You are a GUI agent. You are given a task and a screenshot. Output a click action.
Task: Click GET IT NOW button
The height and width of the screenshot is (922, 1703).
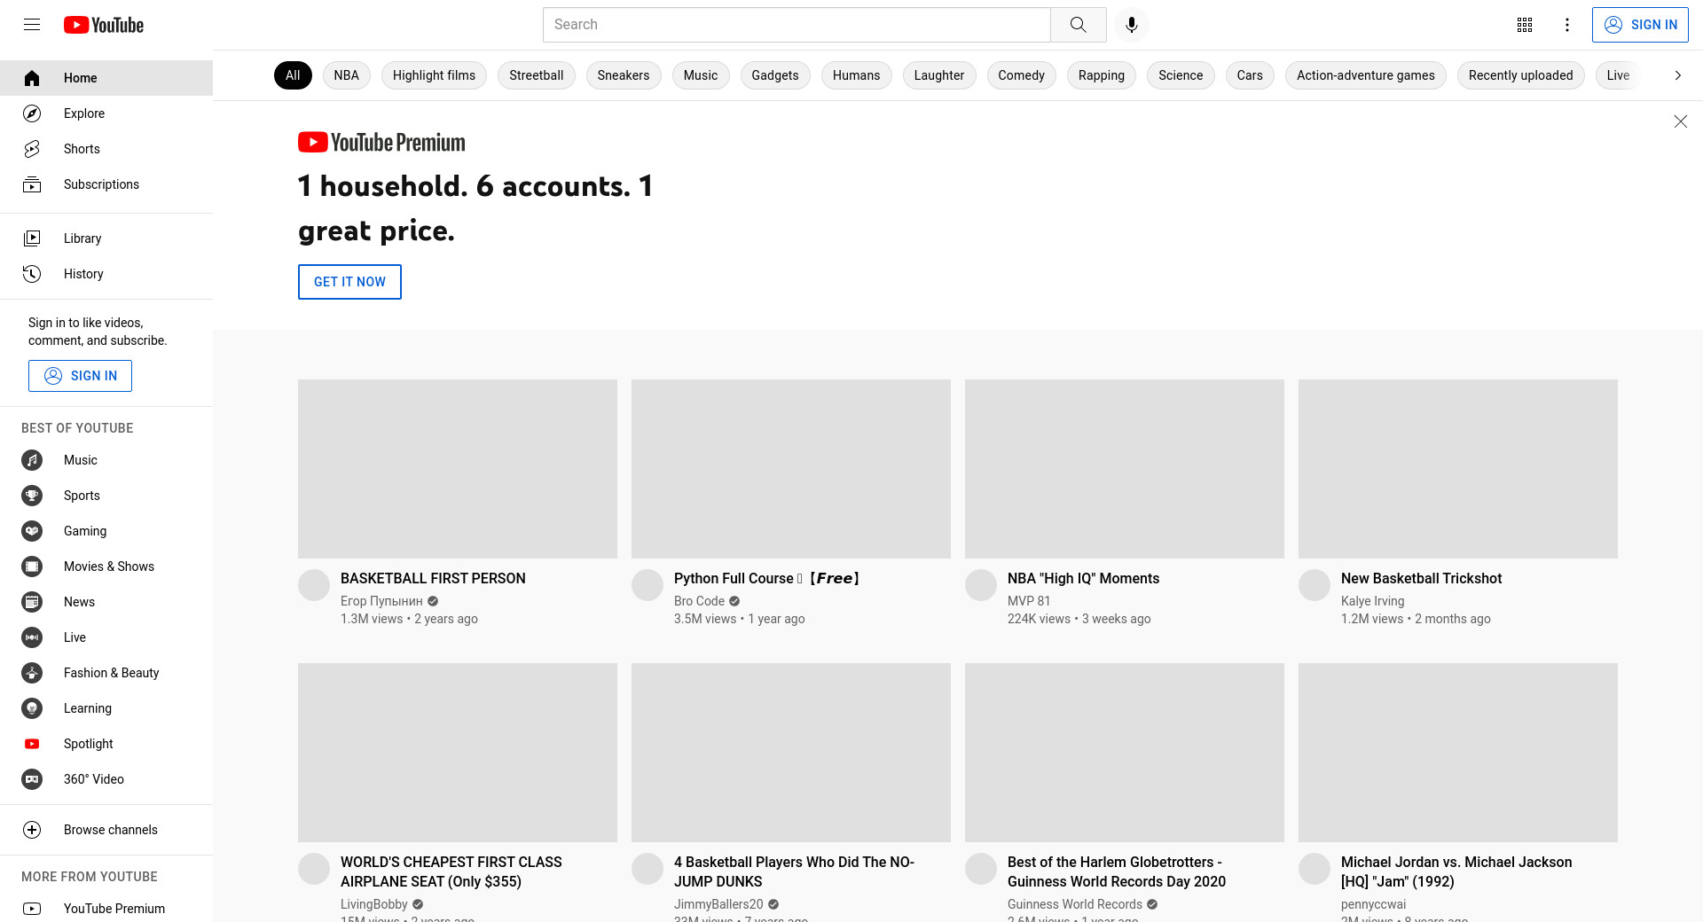(x=349, y=282)
